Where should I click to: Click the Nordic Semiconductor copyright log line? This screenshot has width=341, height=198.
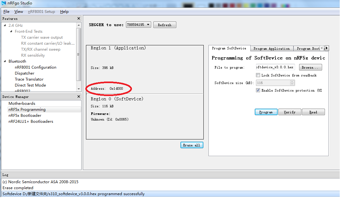click(40, 182)
